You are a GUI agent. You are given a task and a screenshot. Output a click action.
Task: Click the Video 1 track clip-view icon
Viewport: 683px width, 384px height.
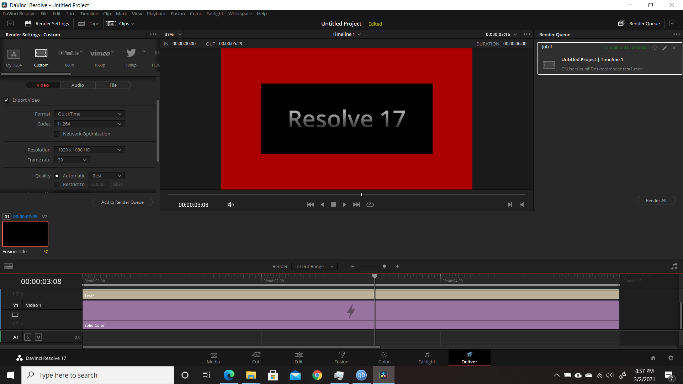click(15, 315)
